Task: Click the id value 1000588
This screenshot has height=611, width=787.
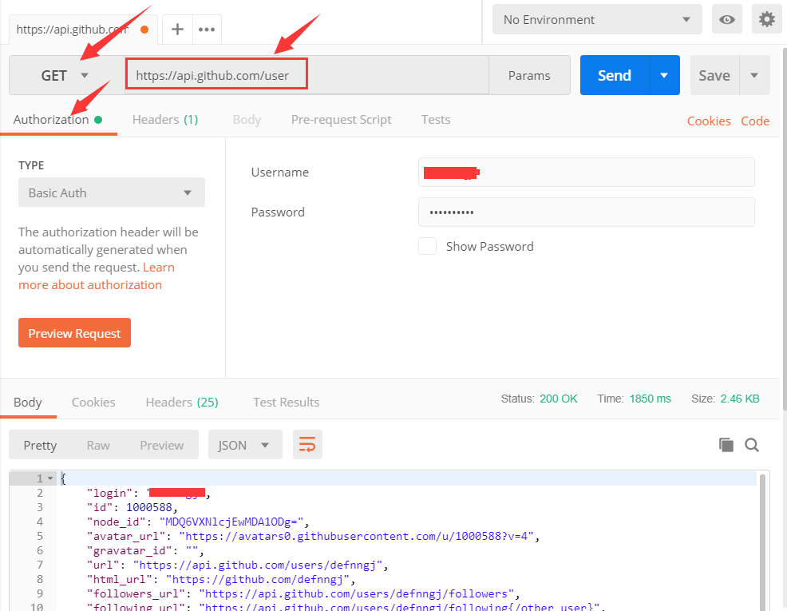Action: tap(149, 508)
